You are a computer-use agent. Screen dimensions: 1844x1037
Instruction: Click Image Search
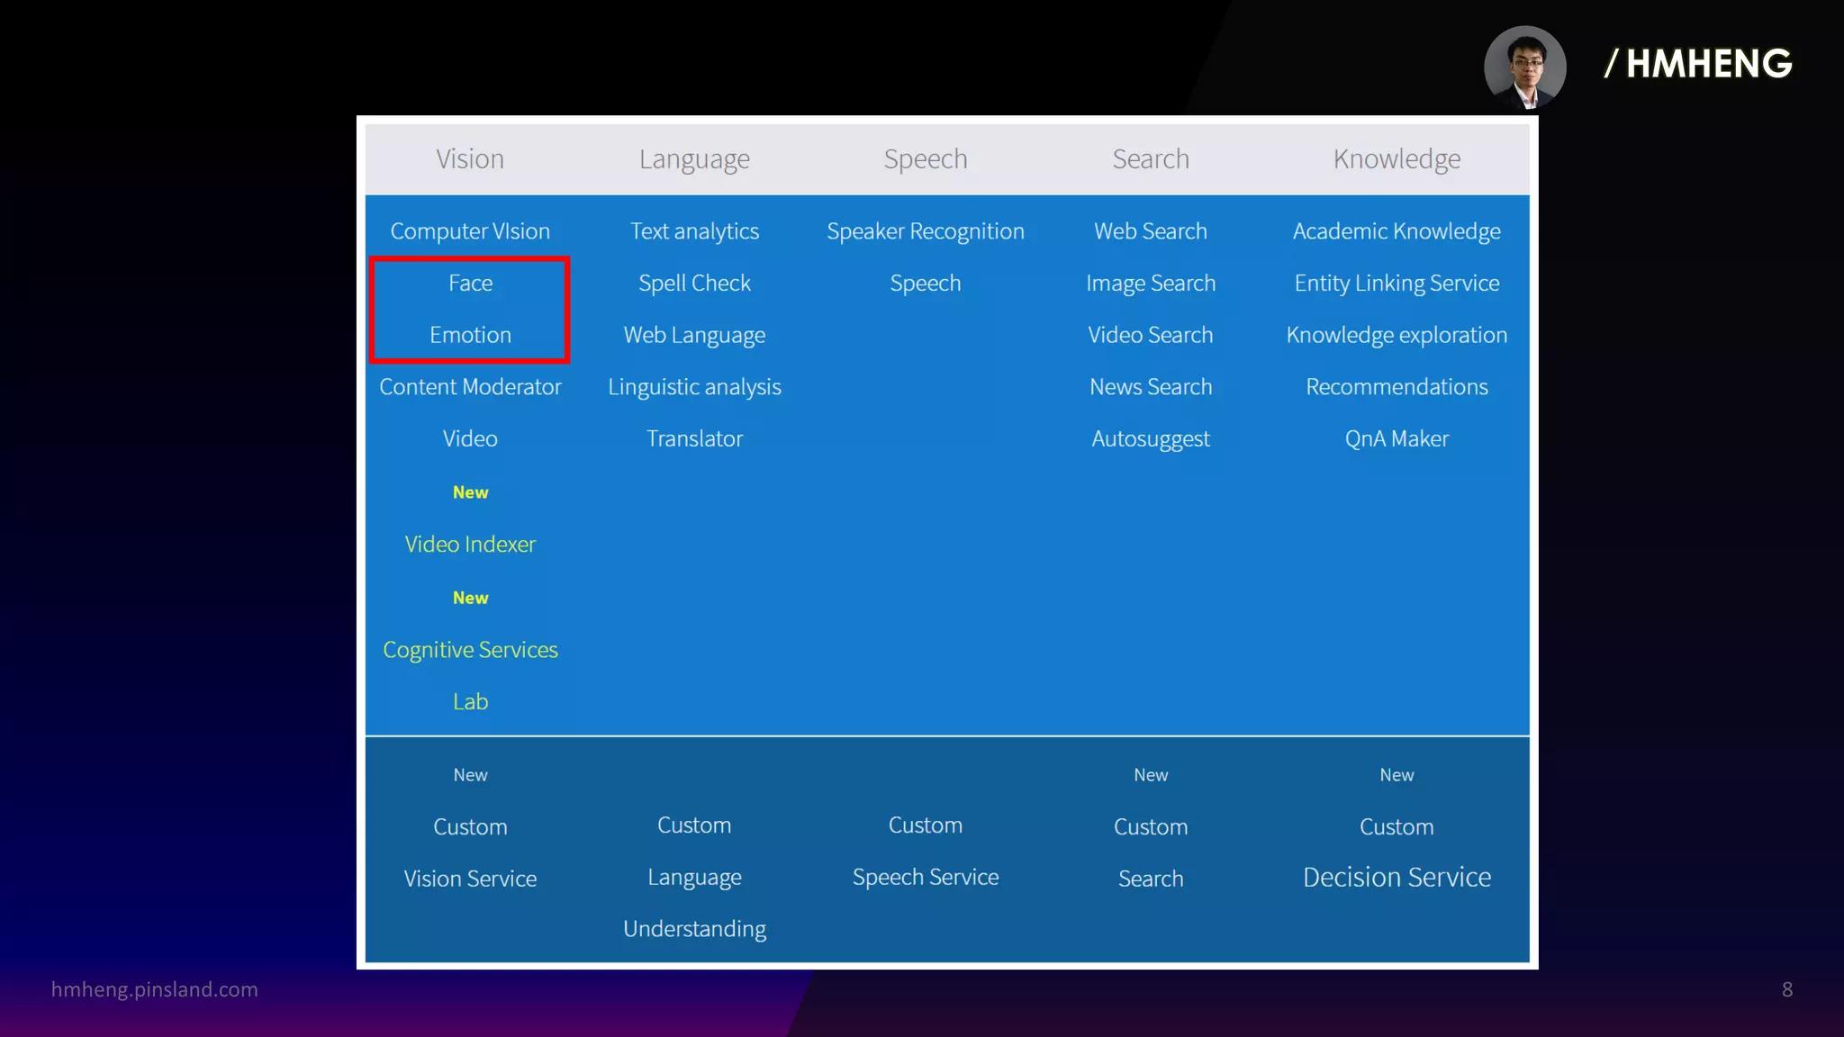click(1151, 284)
